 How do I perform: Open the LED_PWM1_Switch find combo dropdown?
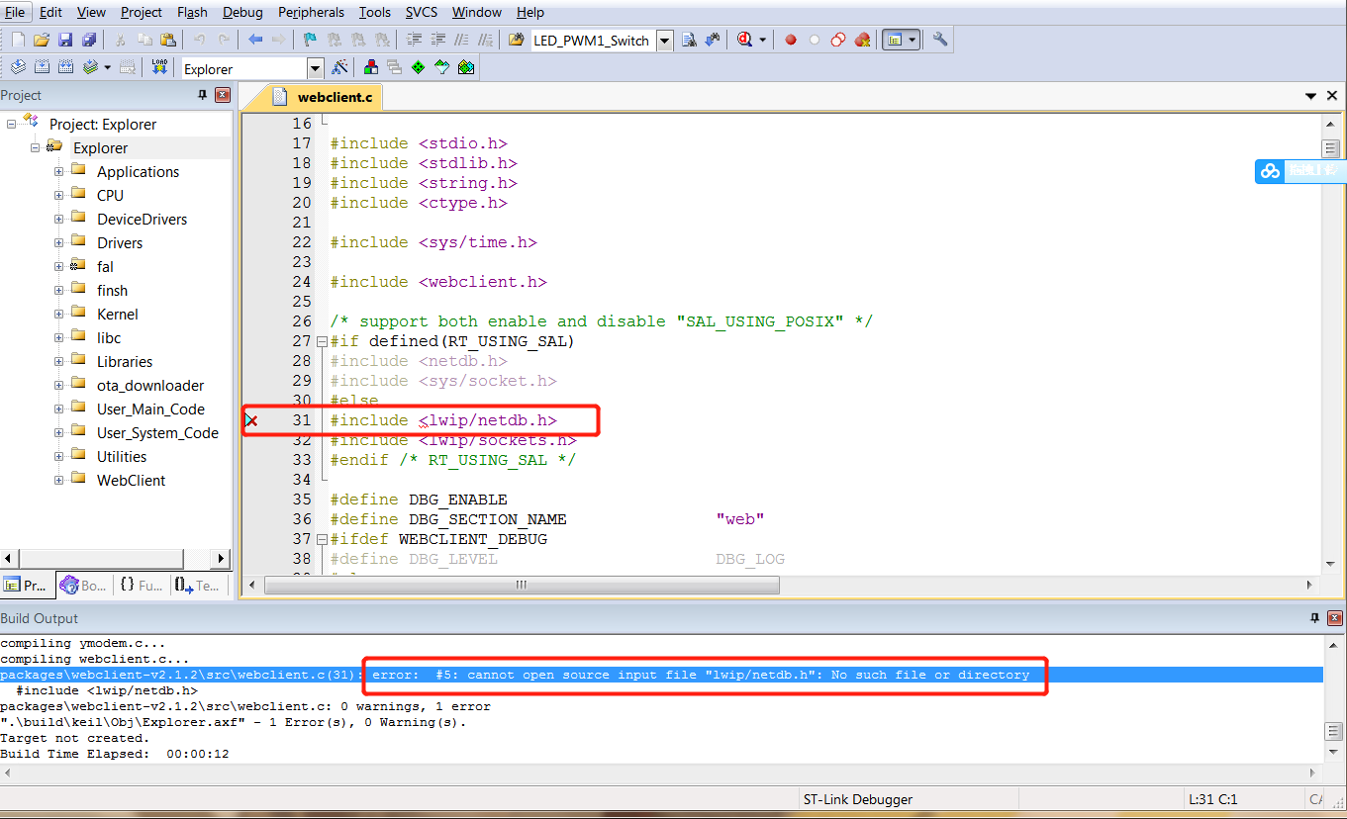point(665,41)
